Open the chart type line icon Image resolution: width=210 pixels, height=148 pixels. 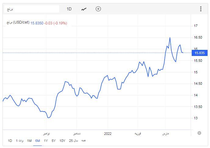pyautogui.click(x=84, y=9)
